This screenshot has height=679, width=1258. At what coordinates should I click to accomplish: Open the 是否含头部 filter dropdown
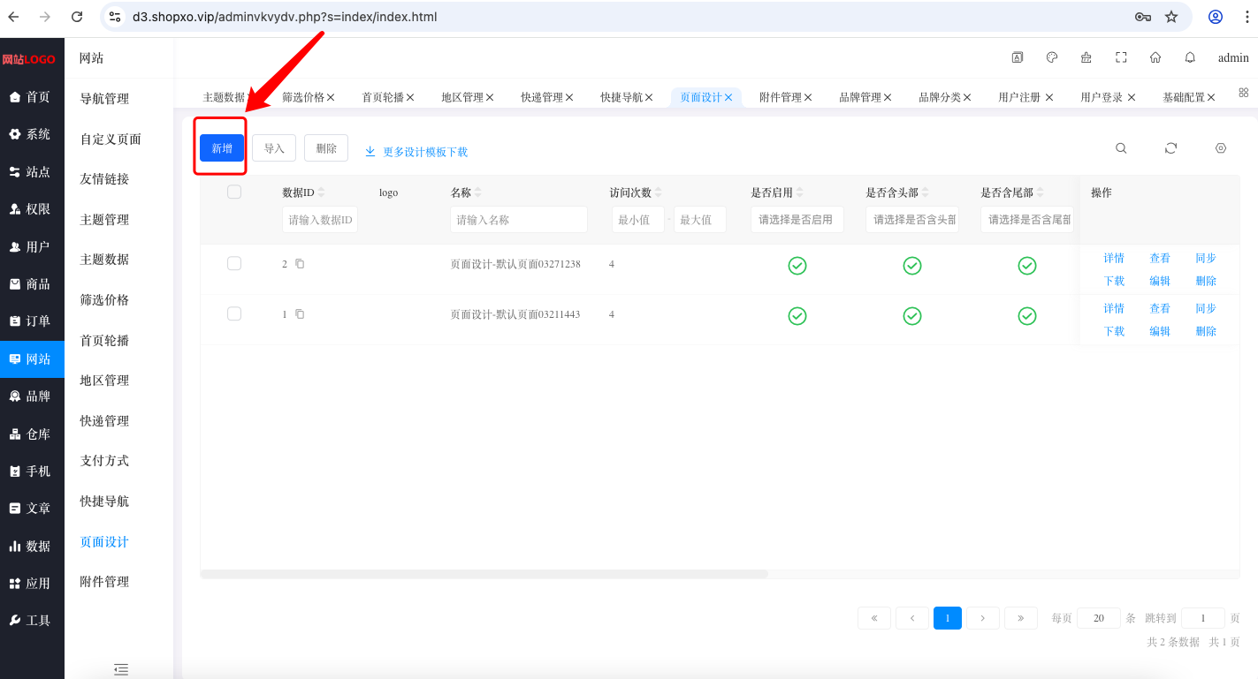[912, 220]
